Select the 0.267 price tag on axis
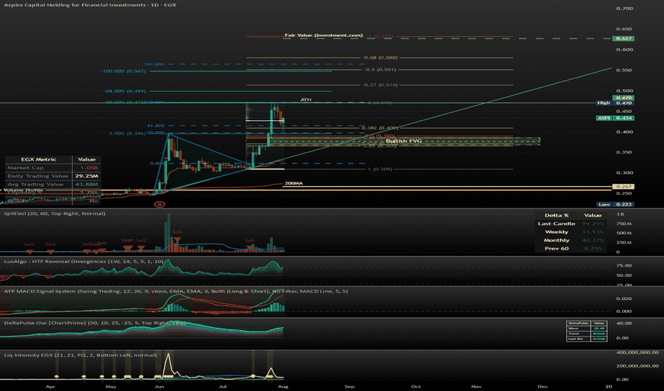Viewport: 664px width, 391px height. point(623,186)
